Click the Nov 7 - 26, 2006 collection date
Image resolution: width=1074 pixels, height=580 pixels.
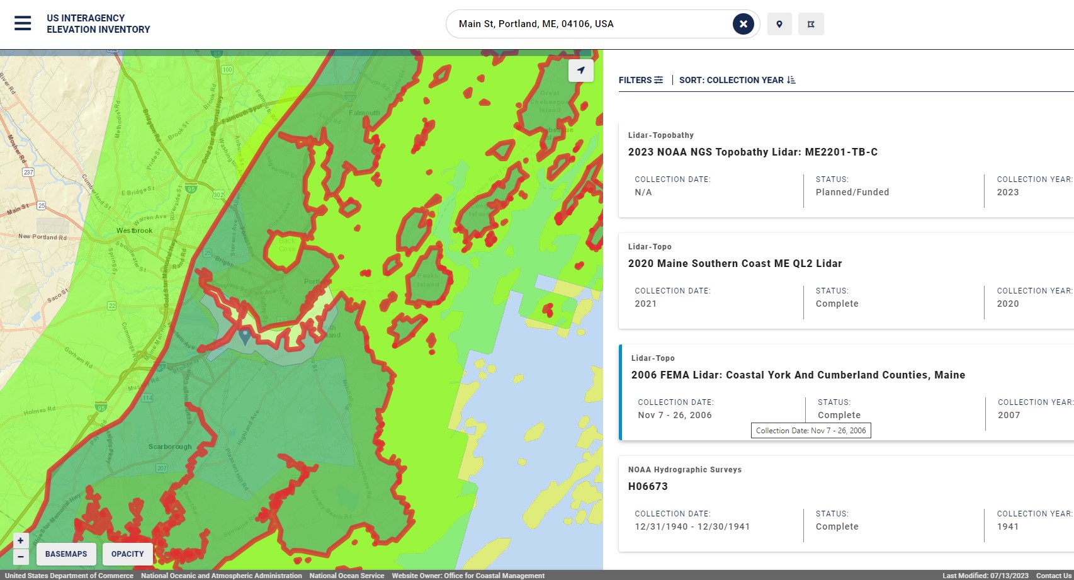click(675, 415)
